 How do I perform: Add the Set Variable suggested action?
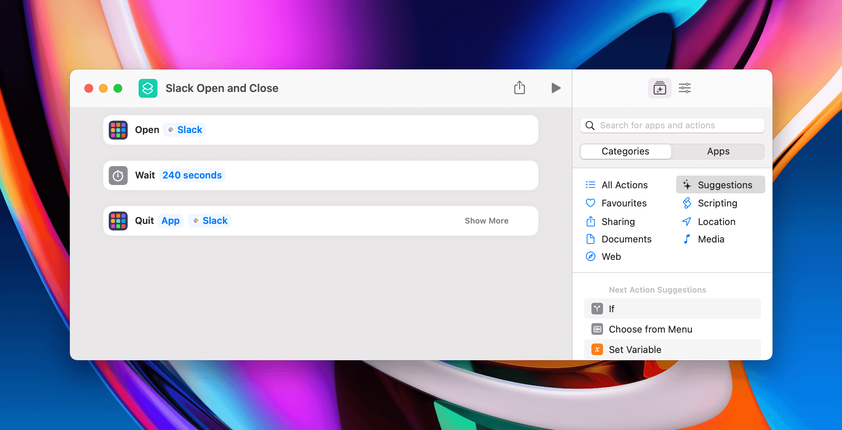(x=635, y=350)
